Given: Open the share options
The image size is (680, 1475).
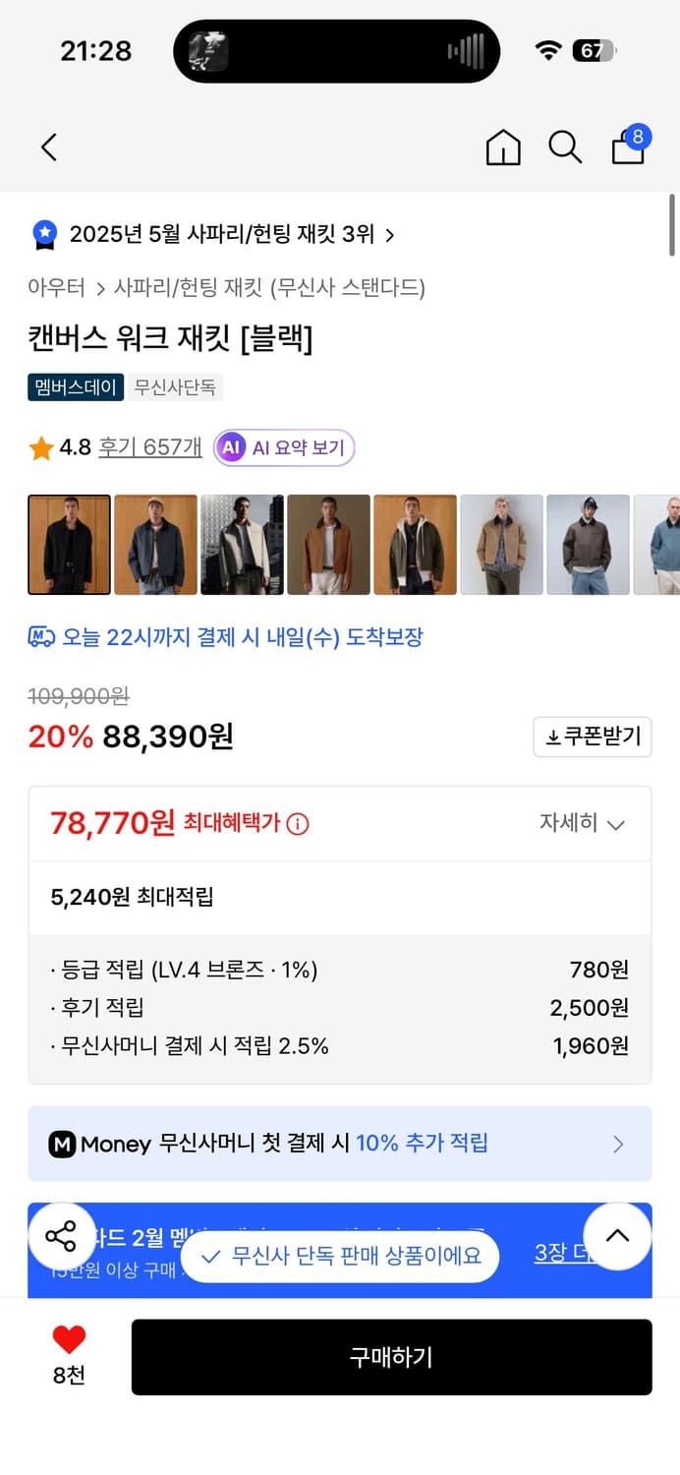Looking at the screenshot, I should coord(62,1237).
